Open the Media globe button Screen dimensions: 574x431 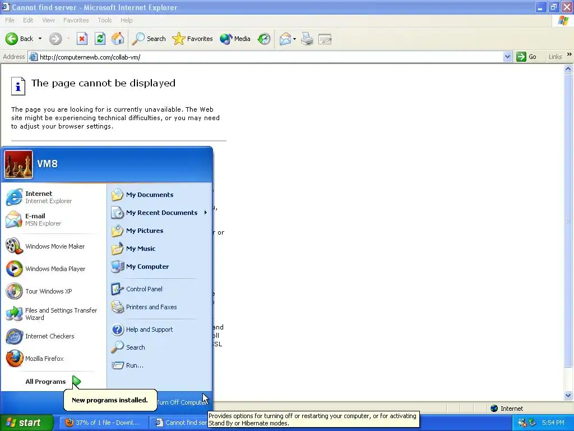pos(235,39)
